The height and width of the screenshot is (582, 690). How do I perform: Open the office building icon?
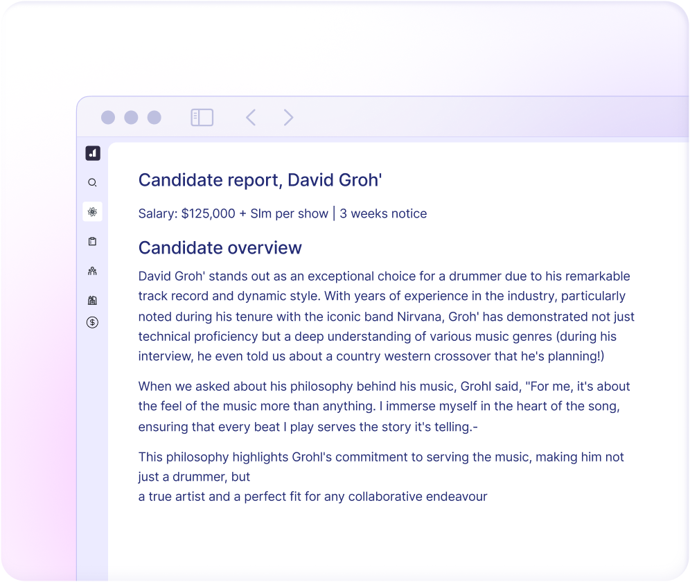92,300
